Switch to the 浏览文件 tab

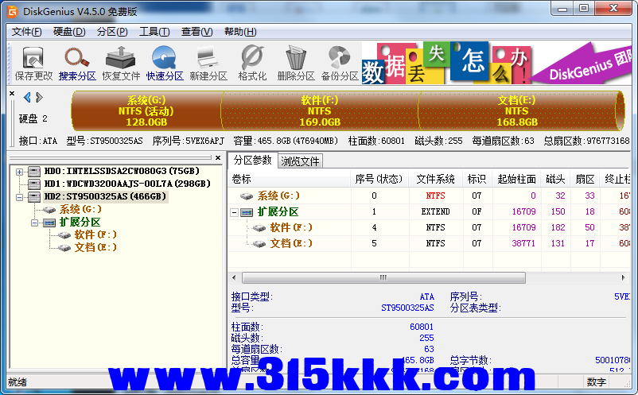point(300,161)
